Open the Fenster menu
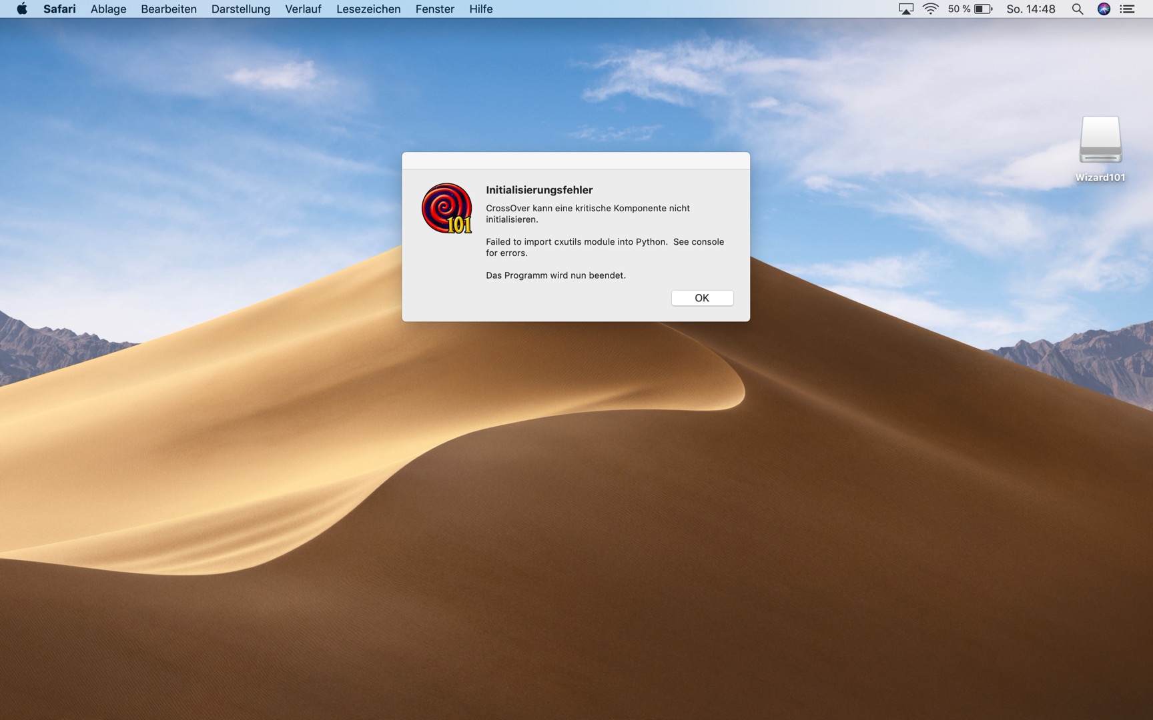 (434, 9)
